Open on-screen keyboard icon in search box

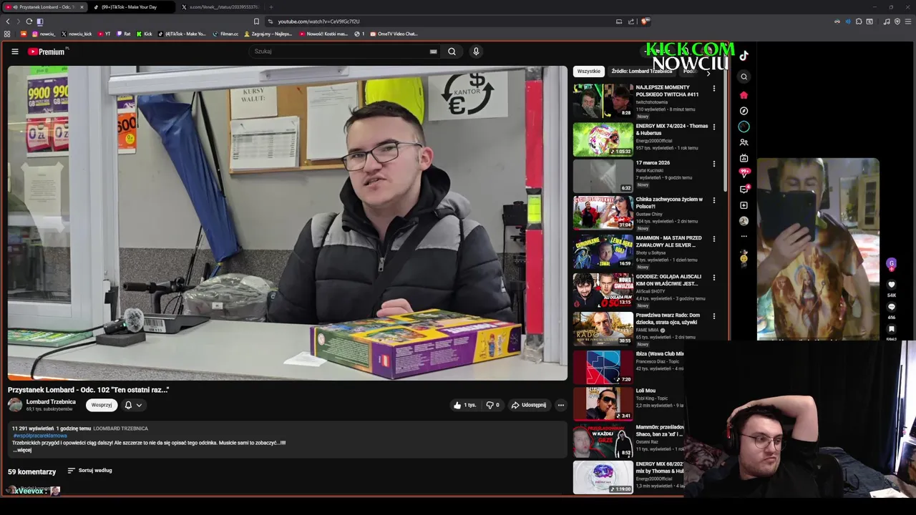[433, 51]
